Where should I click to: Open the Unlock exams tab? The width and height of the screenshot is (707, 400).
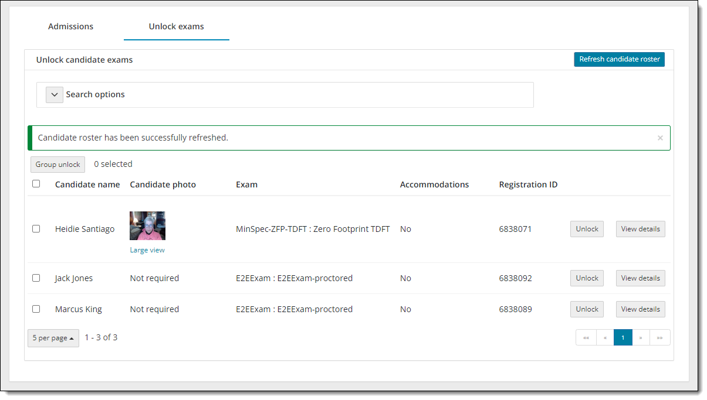[176, 26]
